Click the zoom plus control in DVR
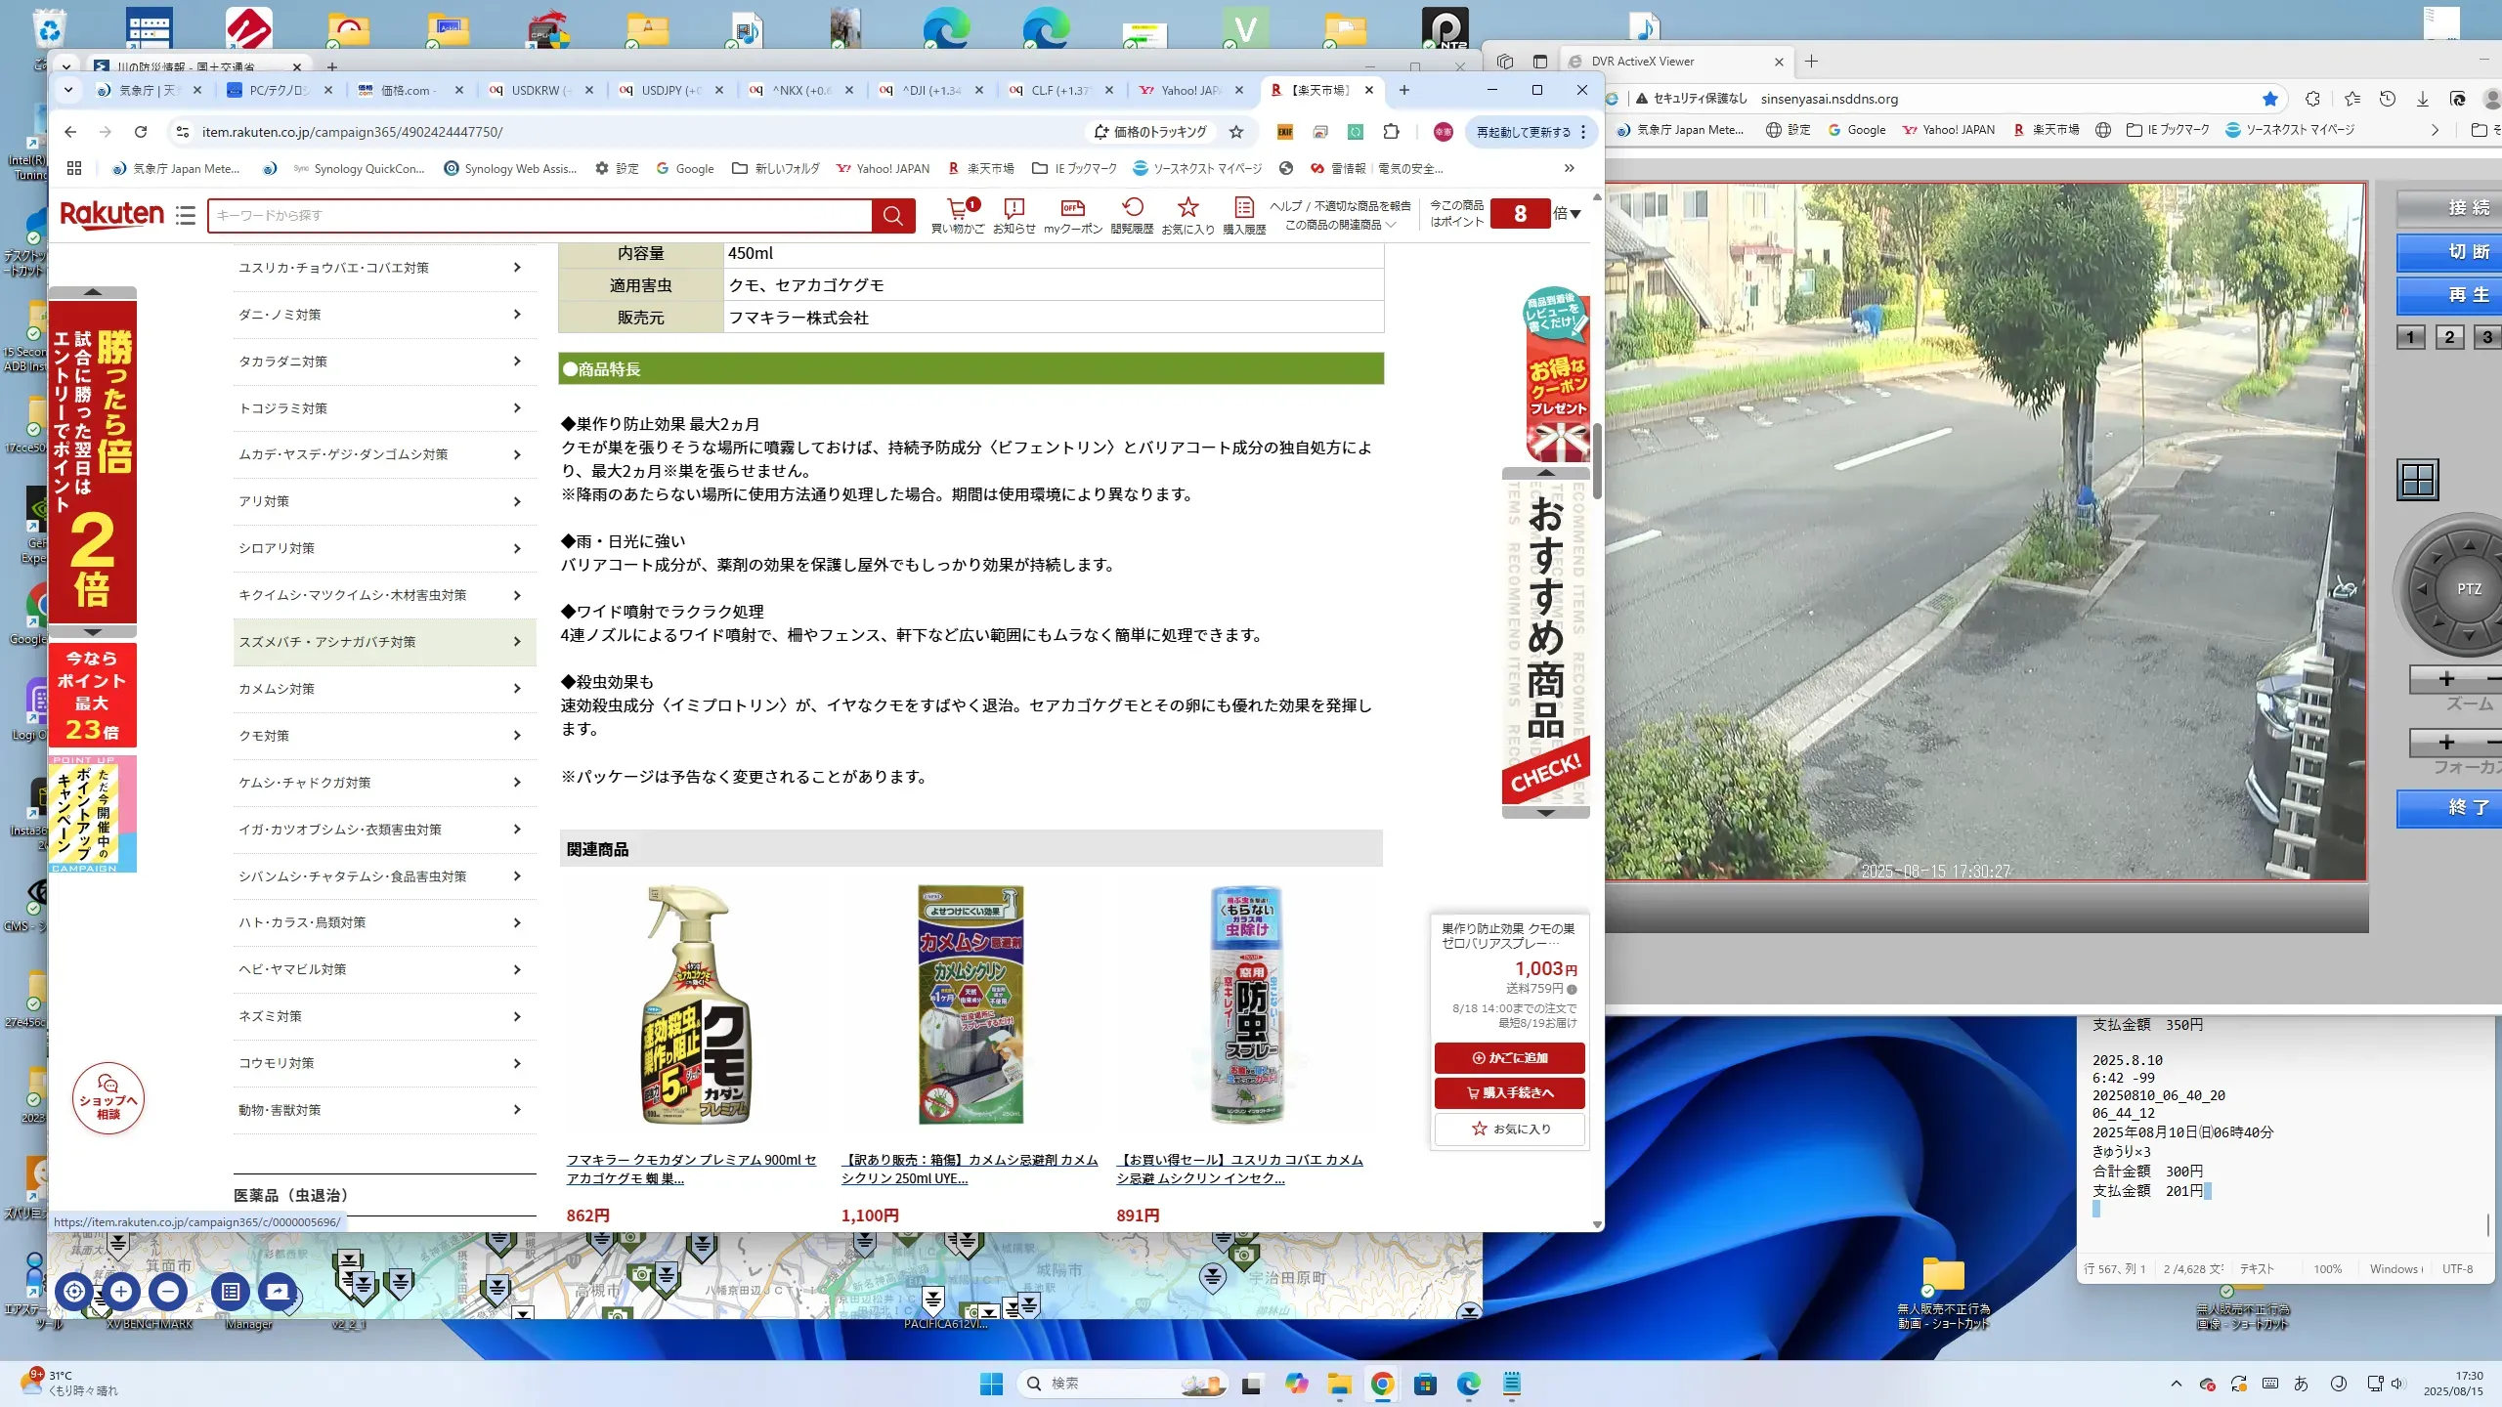 (2446, 679)
